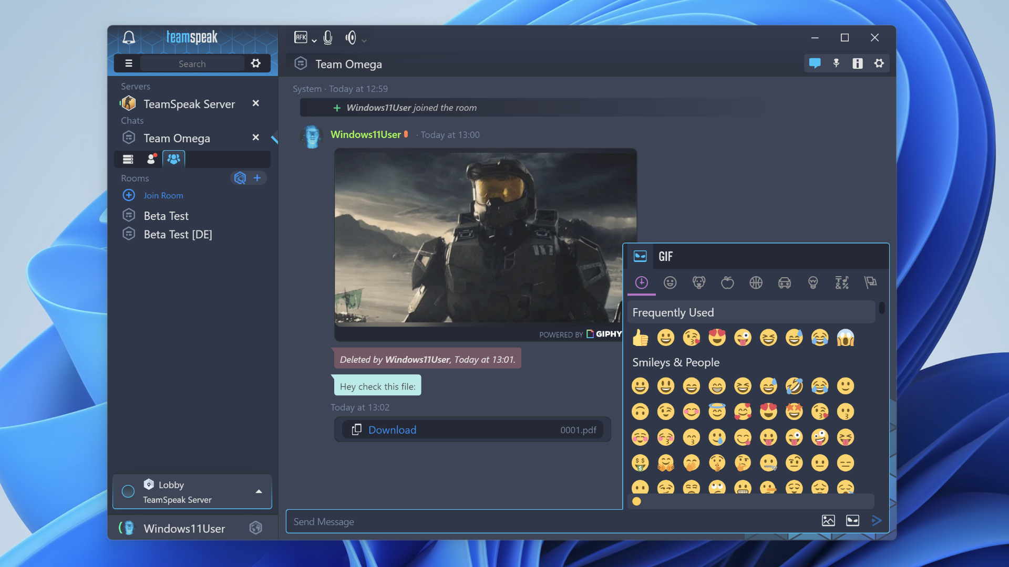Switch to the Beta Test room

(166, 215)
